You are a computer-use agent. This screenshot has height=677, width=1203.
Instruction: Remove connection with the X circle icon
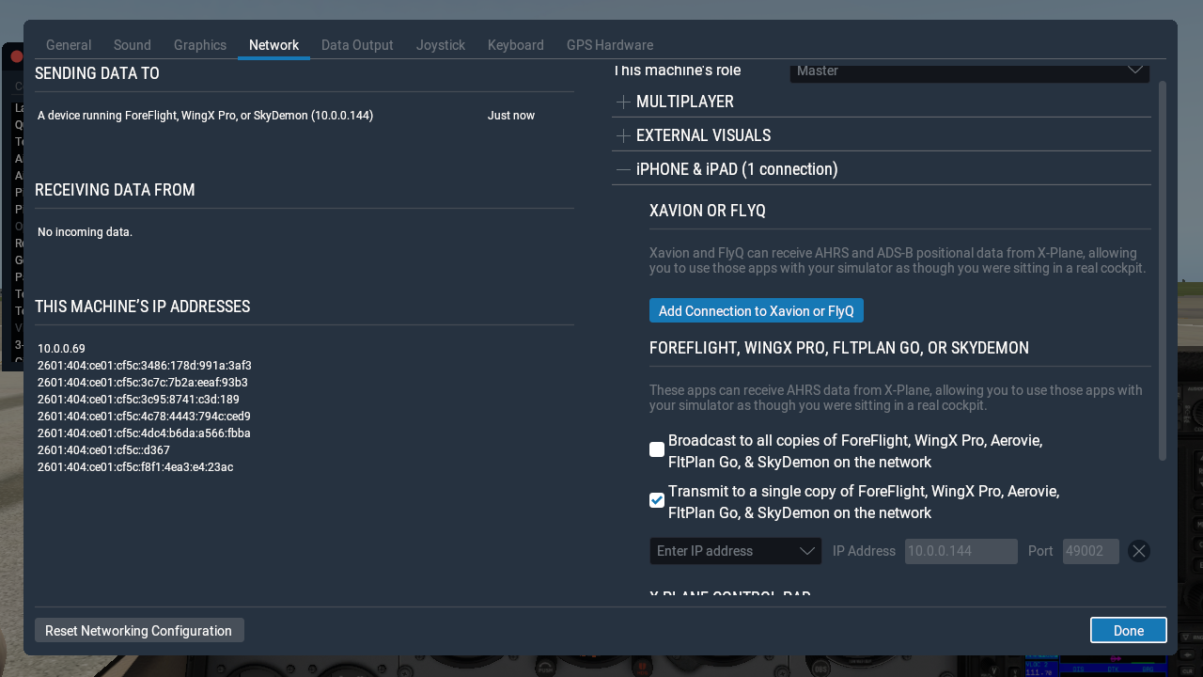tap(1138, 551)
